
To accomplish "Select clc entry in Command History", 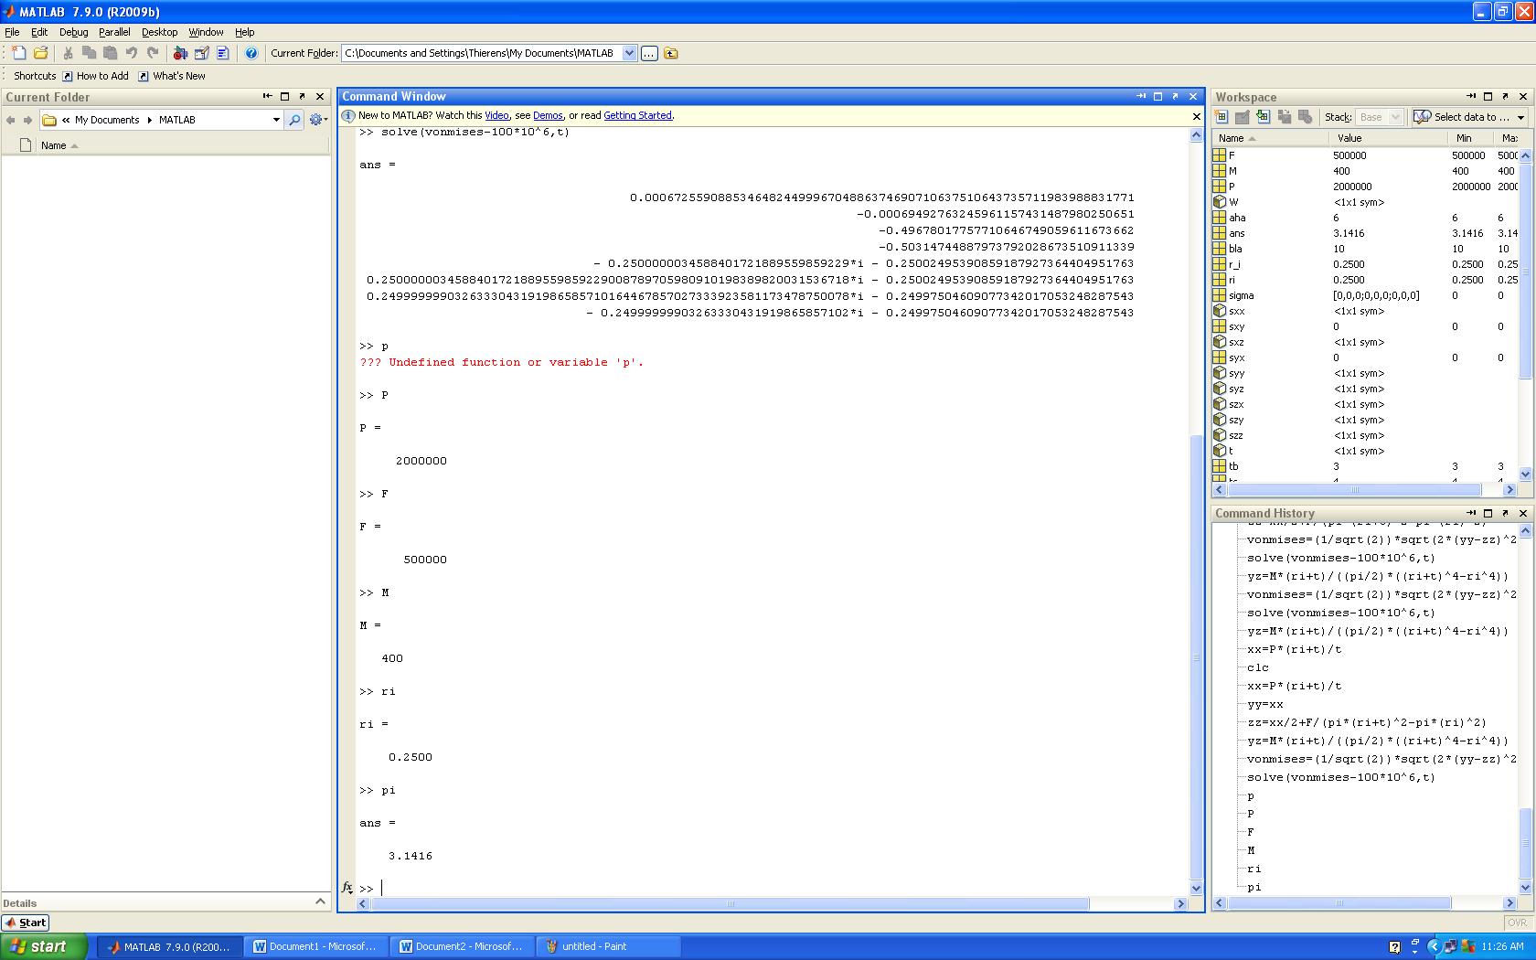I will [1258, 667].
